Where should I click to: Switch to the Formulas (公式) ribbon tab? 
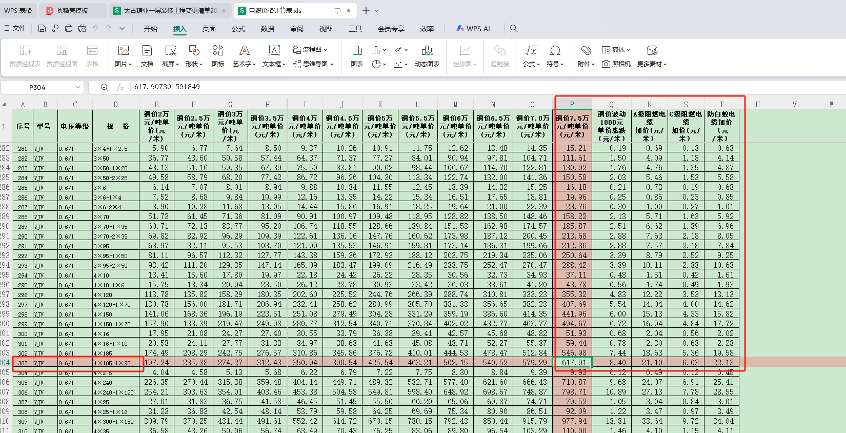238,29
